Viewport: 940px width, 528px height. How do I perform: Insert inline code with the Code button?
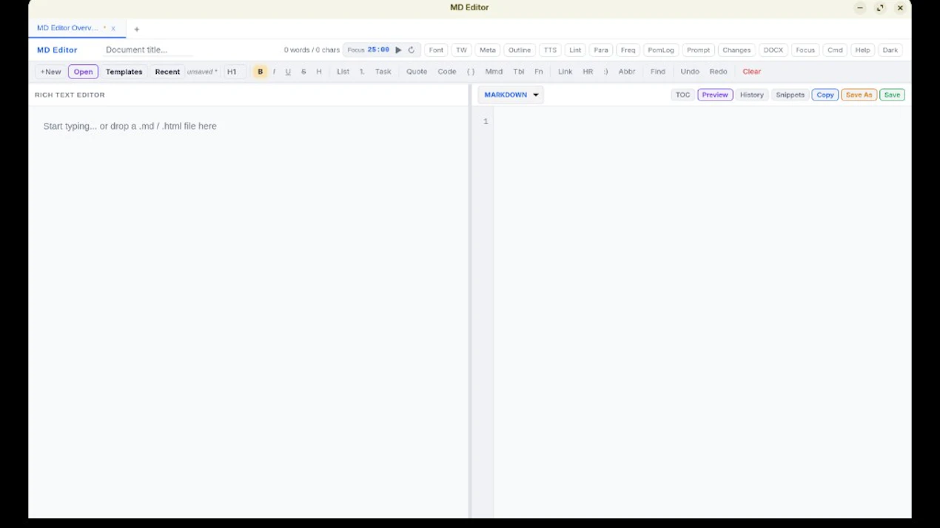[x=447, y=72]
